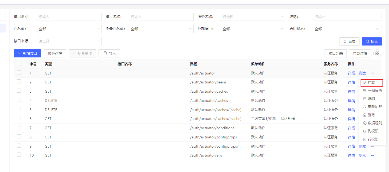The width and height of the screenshot is (389, 172).
Task: Check the checkbox for row 10
Action: (19, 155)
